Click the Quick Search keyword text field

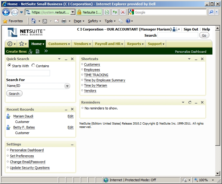28,73
